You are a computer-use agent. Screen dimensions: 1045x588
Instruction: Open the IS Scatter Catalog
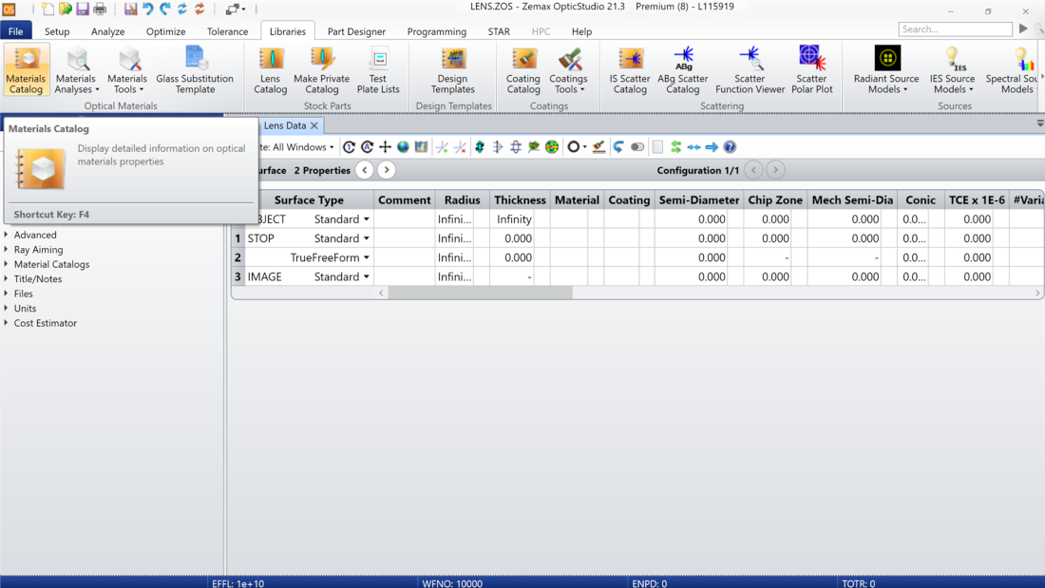tap(630, 70)
